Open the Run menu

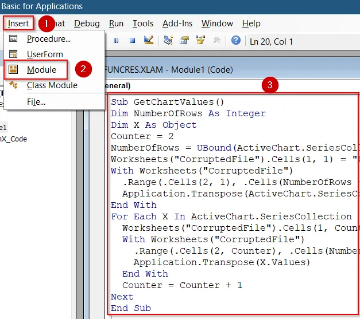pos(116,23)
